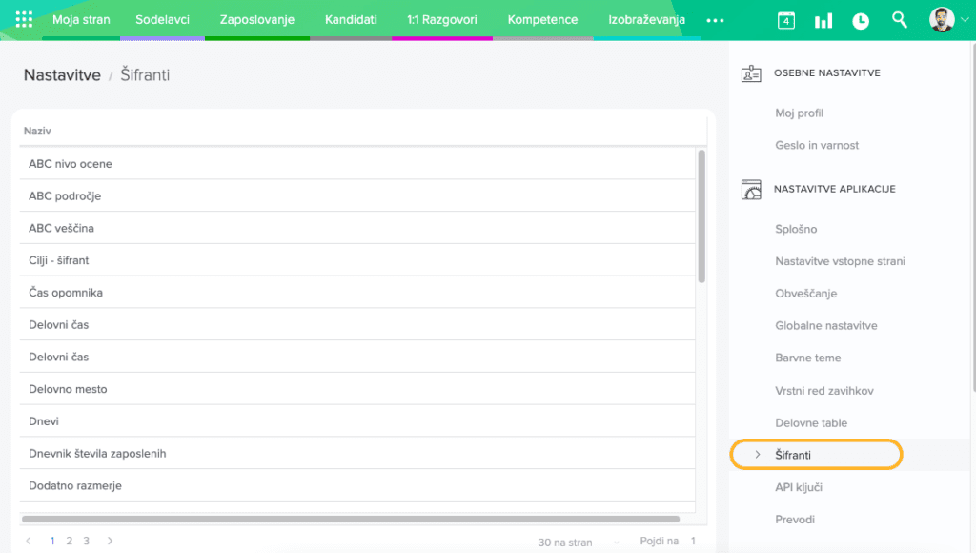Select the Delovno mesto row
The image size is (976, 553).
68,389
